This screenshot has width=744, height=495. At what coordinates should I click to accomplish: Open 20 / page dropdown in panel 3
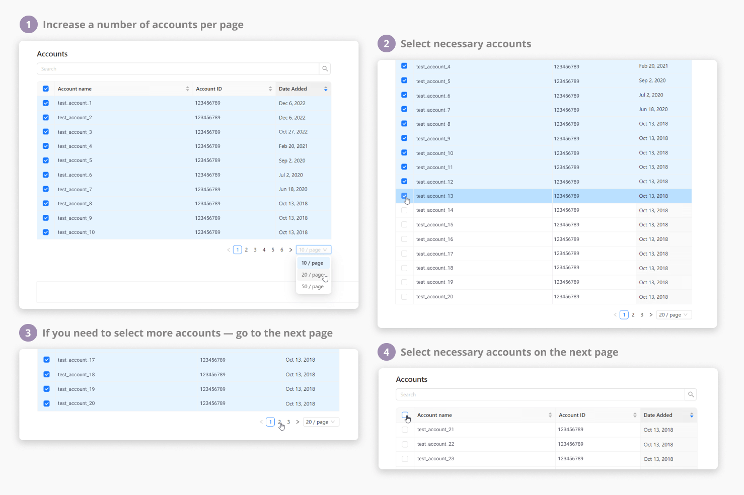click(320, 422)
